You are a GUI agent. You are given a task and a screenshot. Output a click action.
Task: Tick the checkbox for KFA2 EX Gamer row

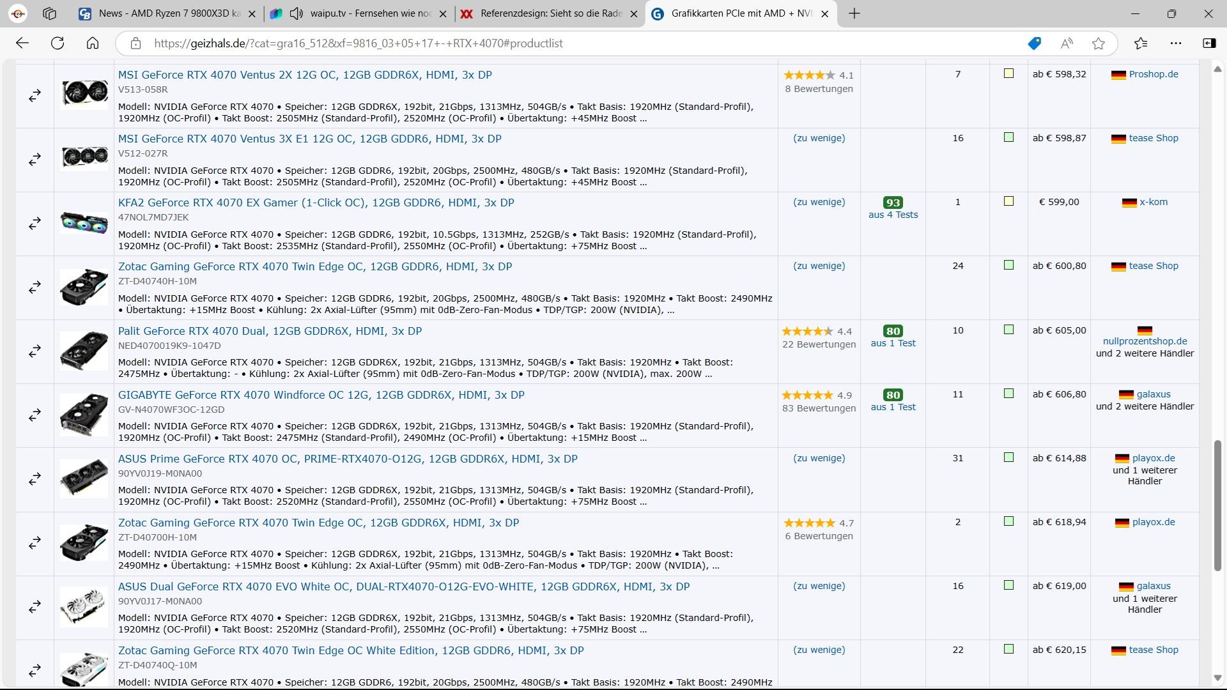[1008, 202]
